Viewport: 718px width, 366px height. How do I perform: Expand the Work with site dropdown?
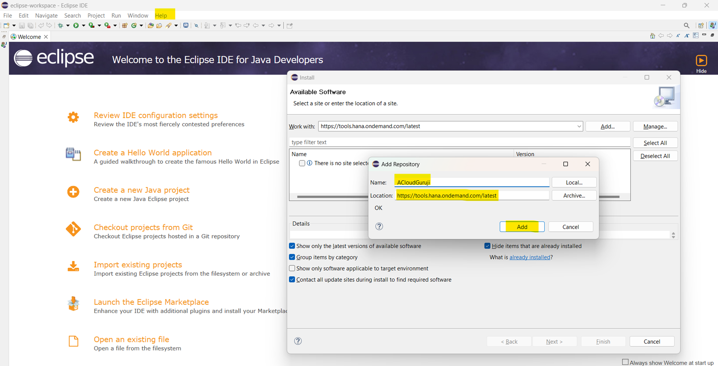coord(579,127)
